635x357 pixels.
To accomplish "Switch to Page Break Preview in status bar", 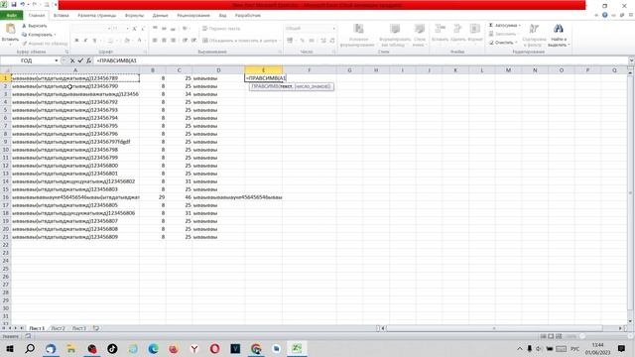I will (559, 336).
